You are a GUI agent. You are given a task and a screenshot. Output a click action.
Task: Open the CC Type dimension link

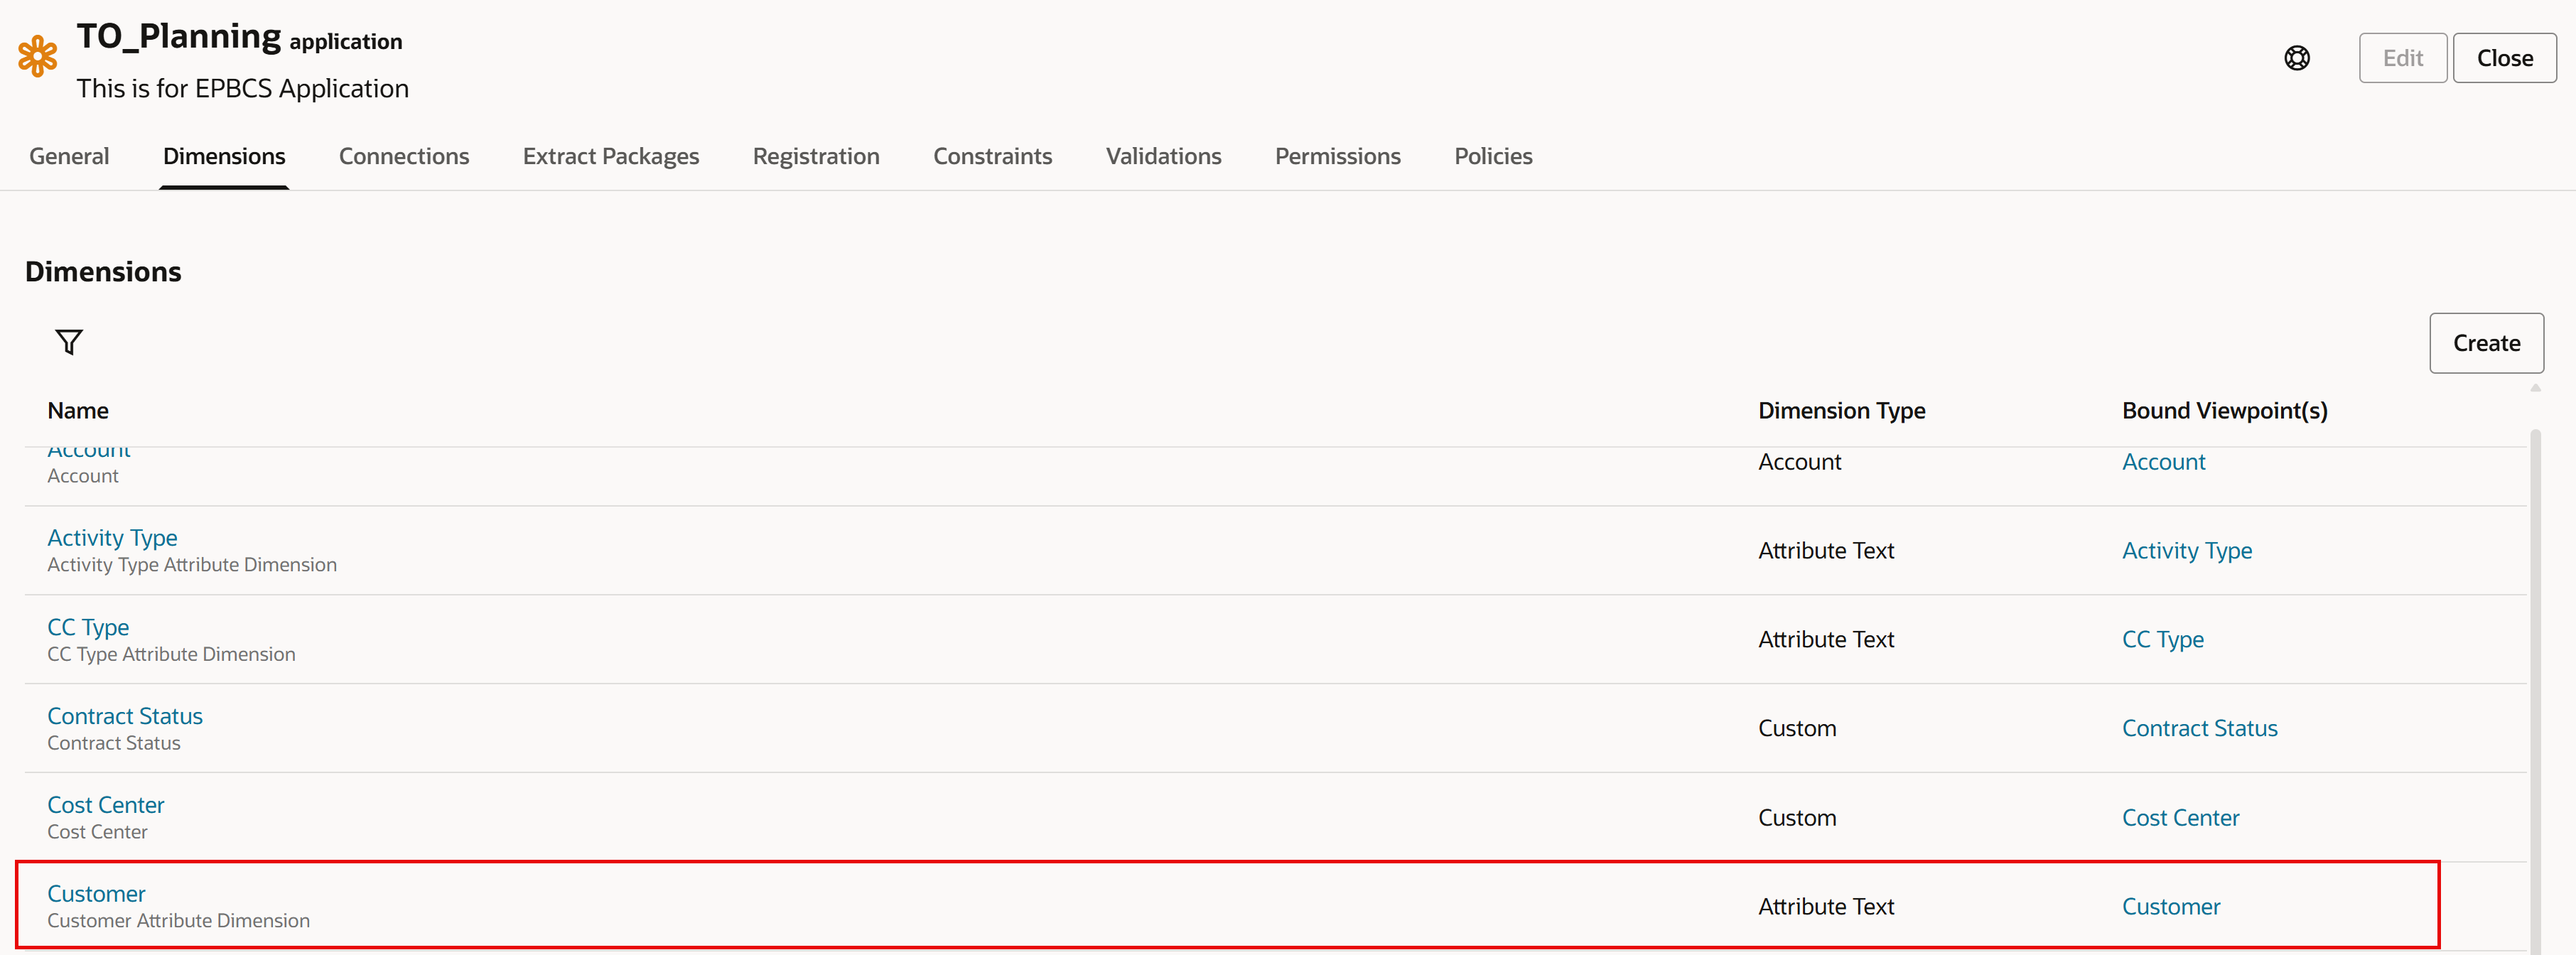point(88,627)
